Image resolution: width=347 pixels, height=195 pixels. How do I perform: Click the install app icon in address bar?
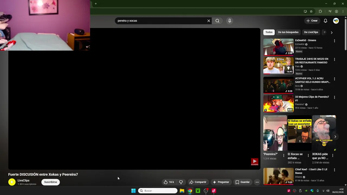[305, 11]
